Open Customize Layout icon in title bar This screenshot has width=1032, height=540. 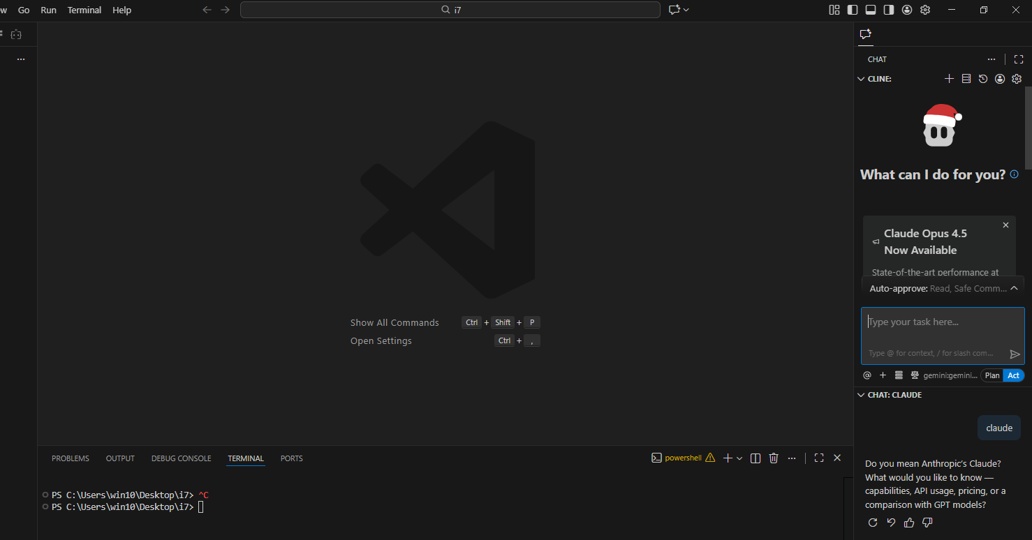(834, 10)
